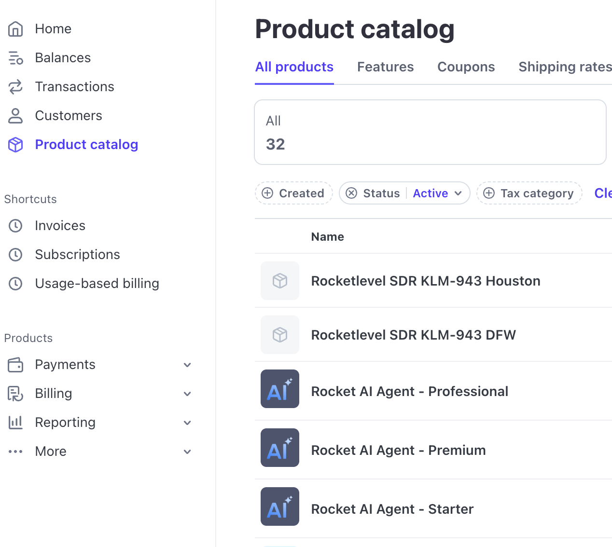Screen dimensions: 612x547
Task: Switch to the Coupons tab
Action: point(466,67)
